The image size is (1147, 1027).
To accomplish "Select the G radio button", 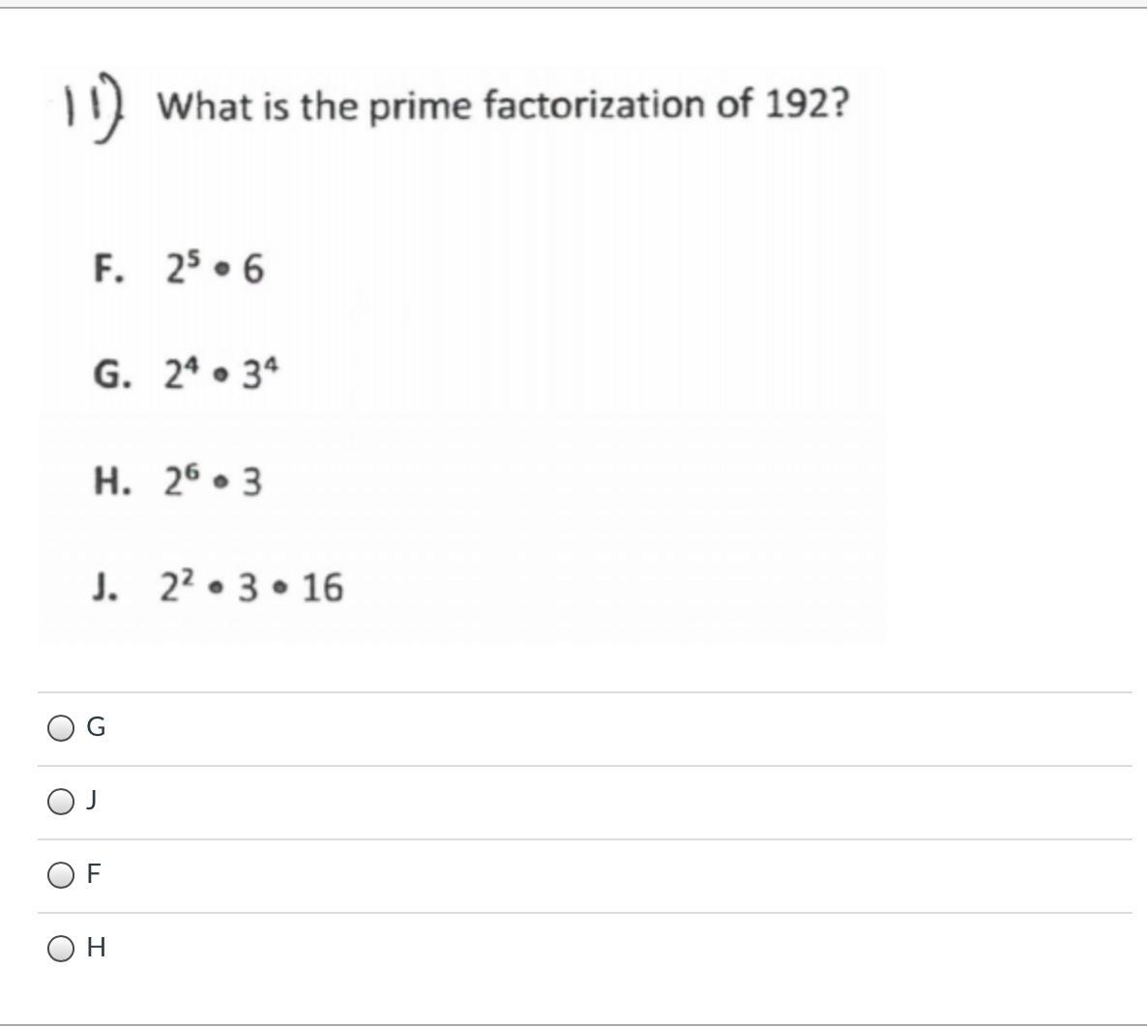I will pyautogui.click(x=61, y=728).
